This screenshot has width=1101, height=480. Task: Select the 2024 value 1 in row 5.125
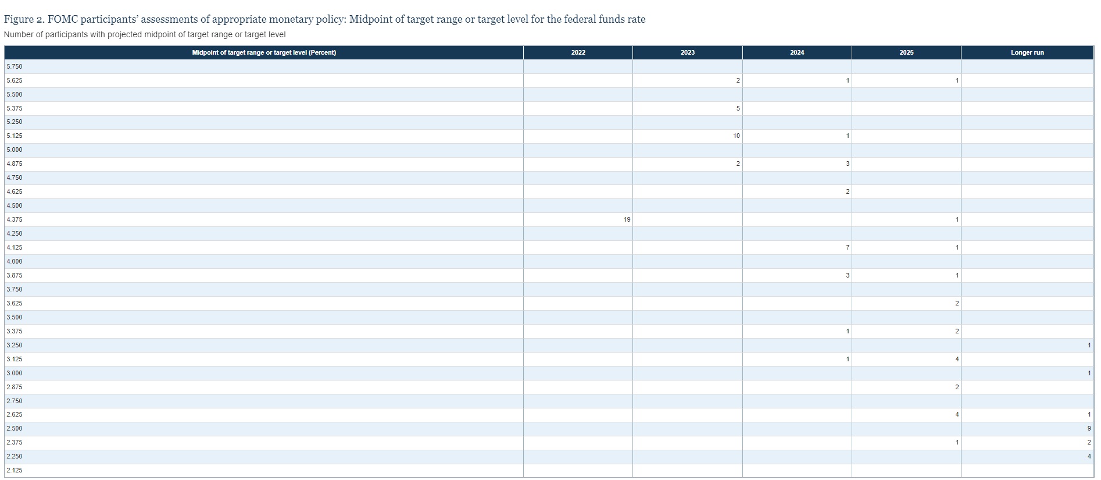tap(848, 136)
